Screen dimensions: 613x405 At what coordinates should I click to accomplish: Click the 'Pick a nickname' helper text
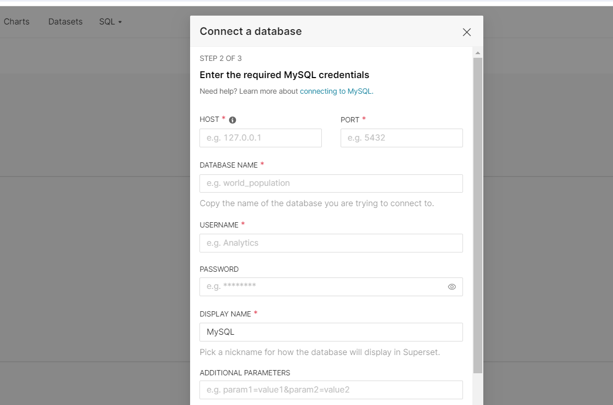(320, 352)
